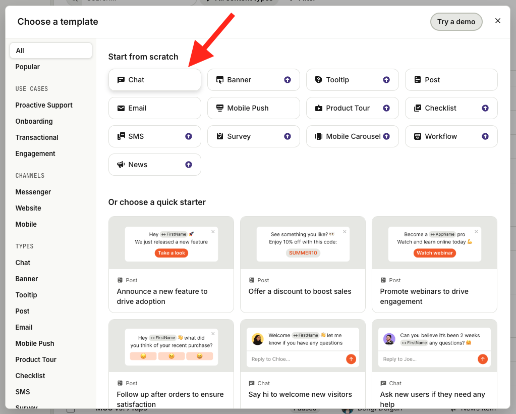Click the upgrade arrow badge on Banner
The width and height of the screenshot is (516, 414).
[x=288, y=80]
